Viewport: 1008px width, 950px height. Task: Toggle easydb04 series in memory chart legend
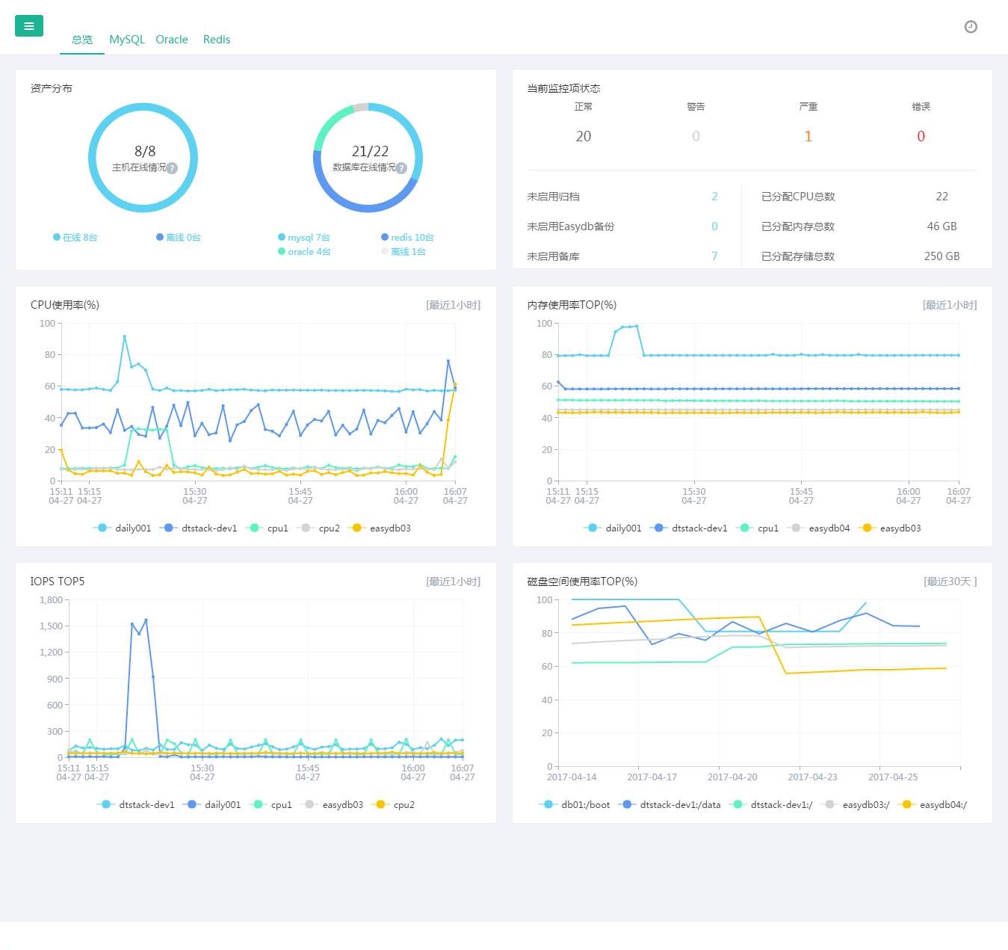pos(818,528)
